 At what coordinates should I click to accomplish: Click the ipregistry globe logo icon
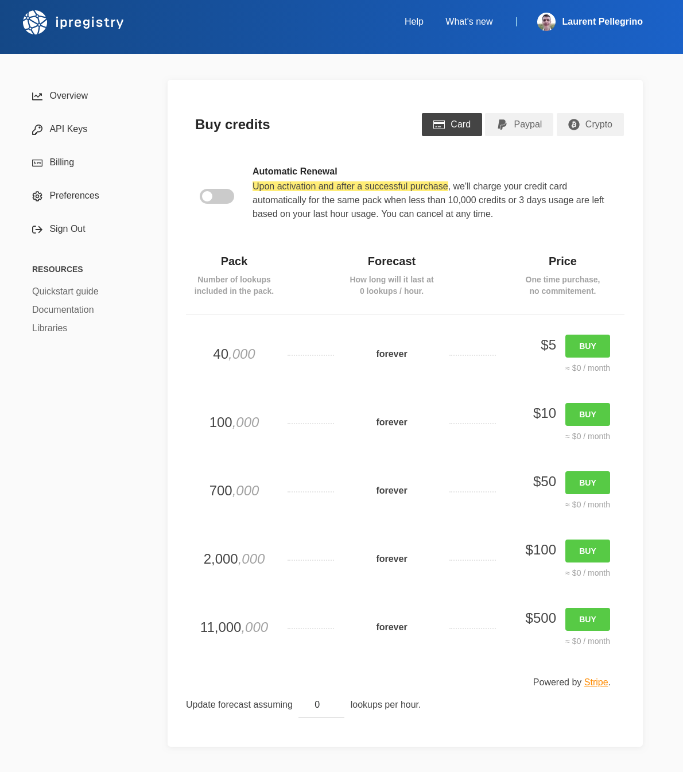[x=35, y=22]
